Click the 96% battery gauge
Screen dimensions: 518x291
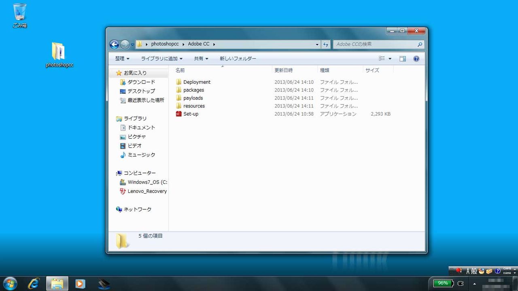[x=443, y=283]
